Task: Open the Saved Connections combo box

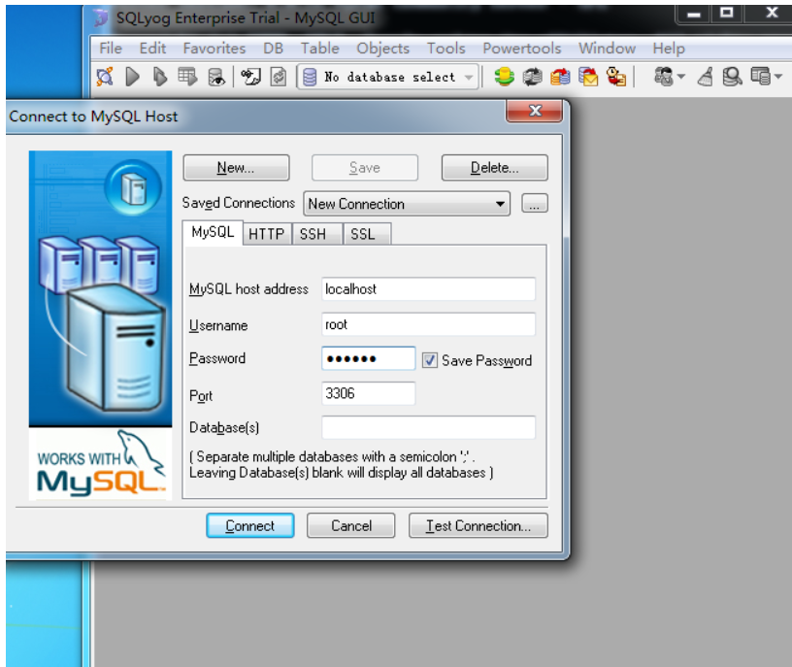Action: pyautogui.click(x=407, y=204)
